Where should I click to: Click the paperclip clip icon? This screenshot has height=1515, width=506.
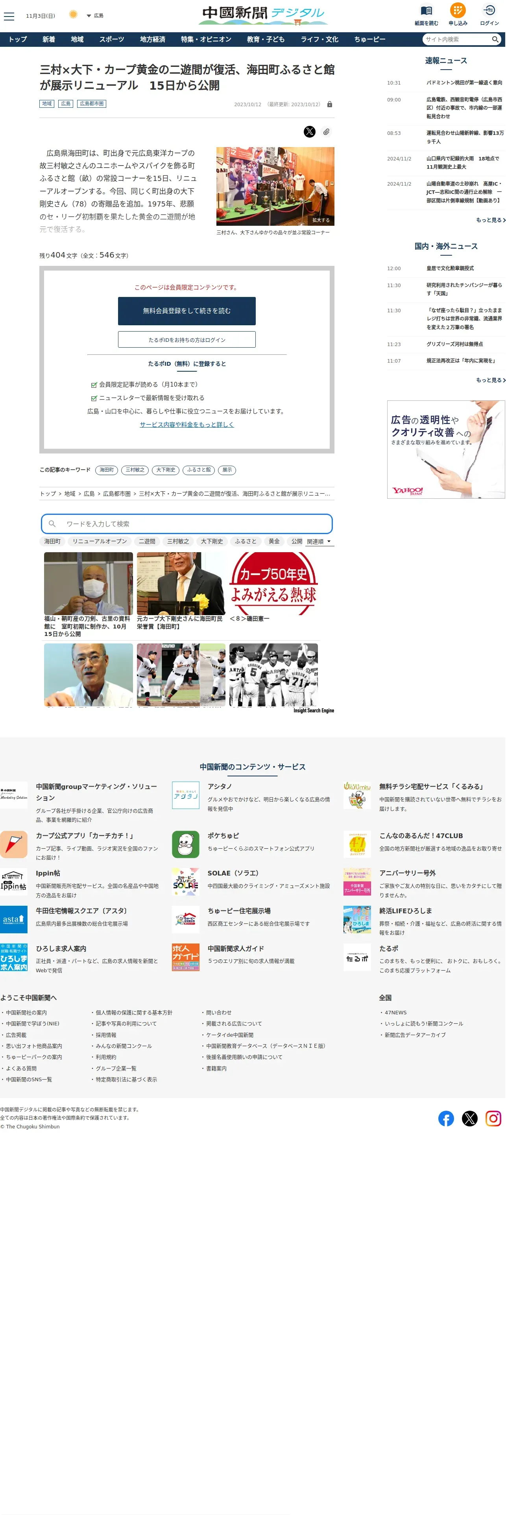(326, 132)
